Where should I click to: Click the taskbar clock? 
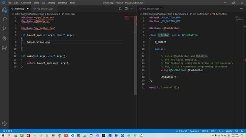click(x=235, y=135)
